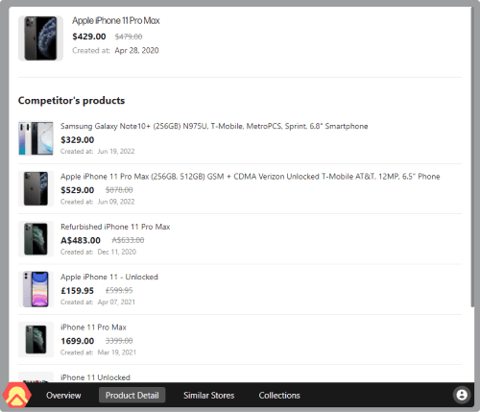Click the iPhone 11 Pro Max title above 1699.00

click(93, 327)
